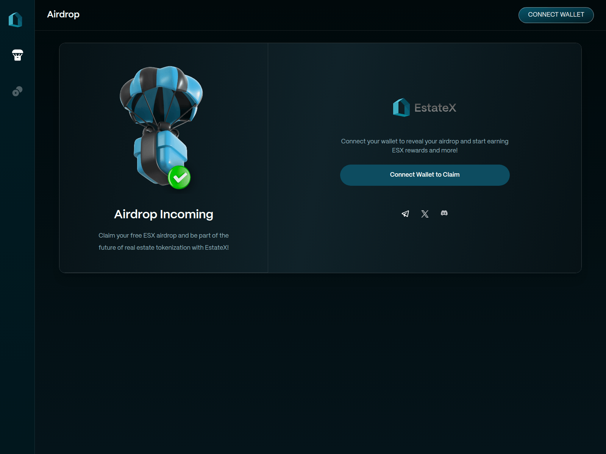Screen dimensions: 606x454
Task: Click Connect Wallet to Claim
Action: pos(425,175)
